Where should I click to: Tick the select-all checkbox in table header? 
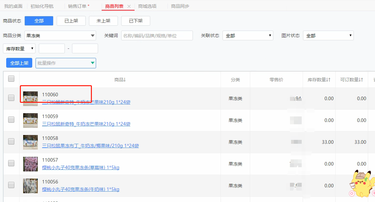click(11, 79)
